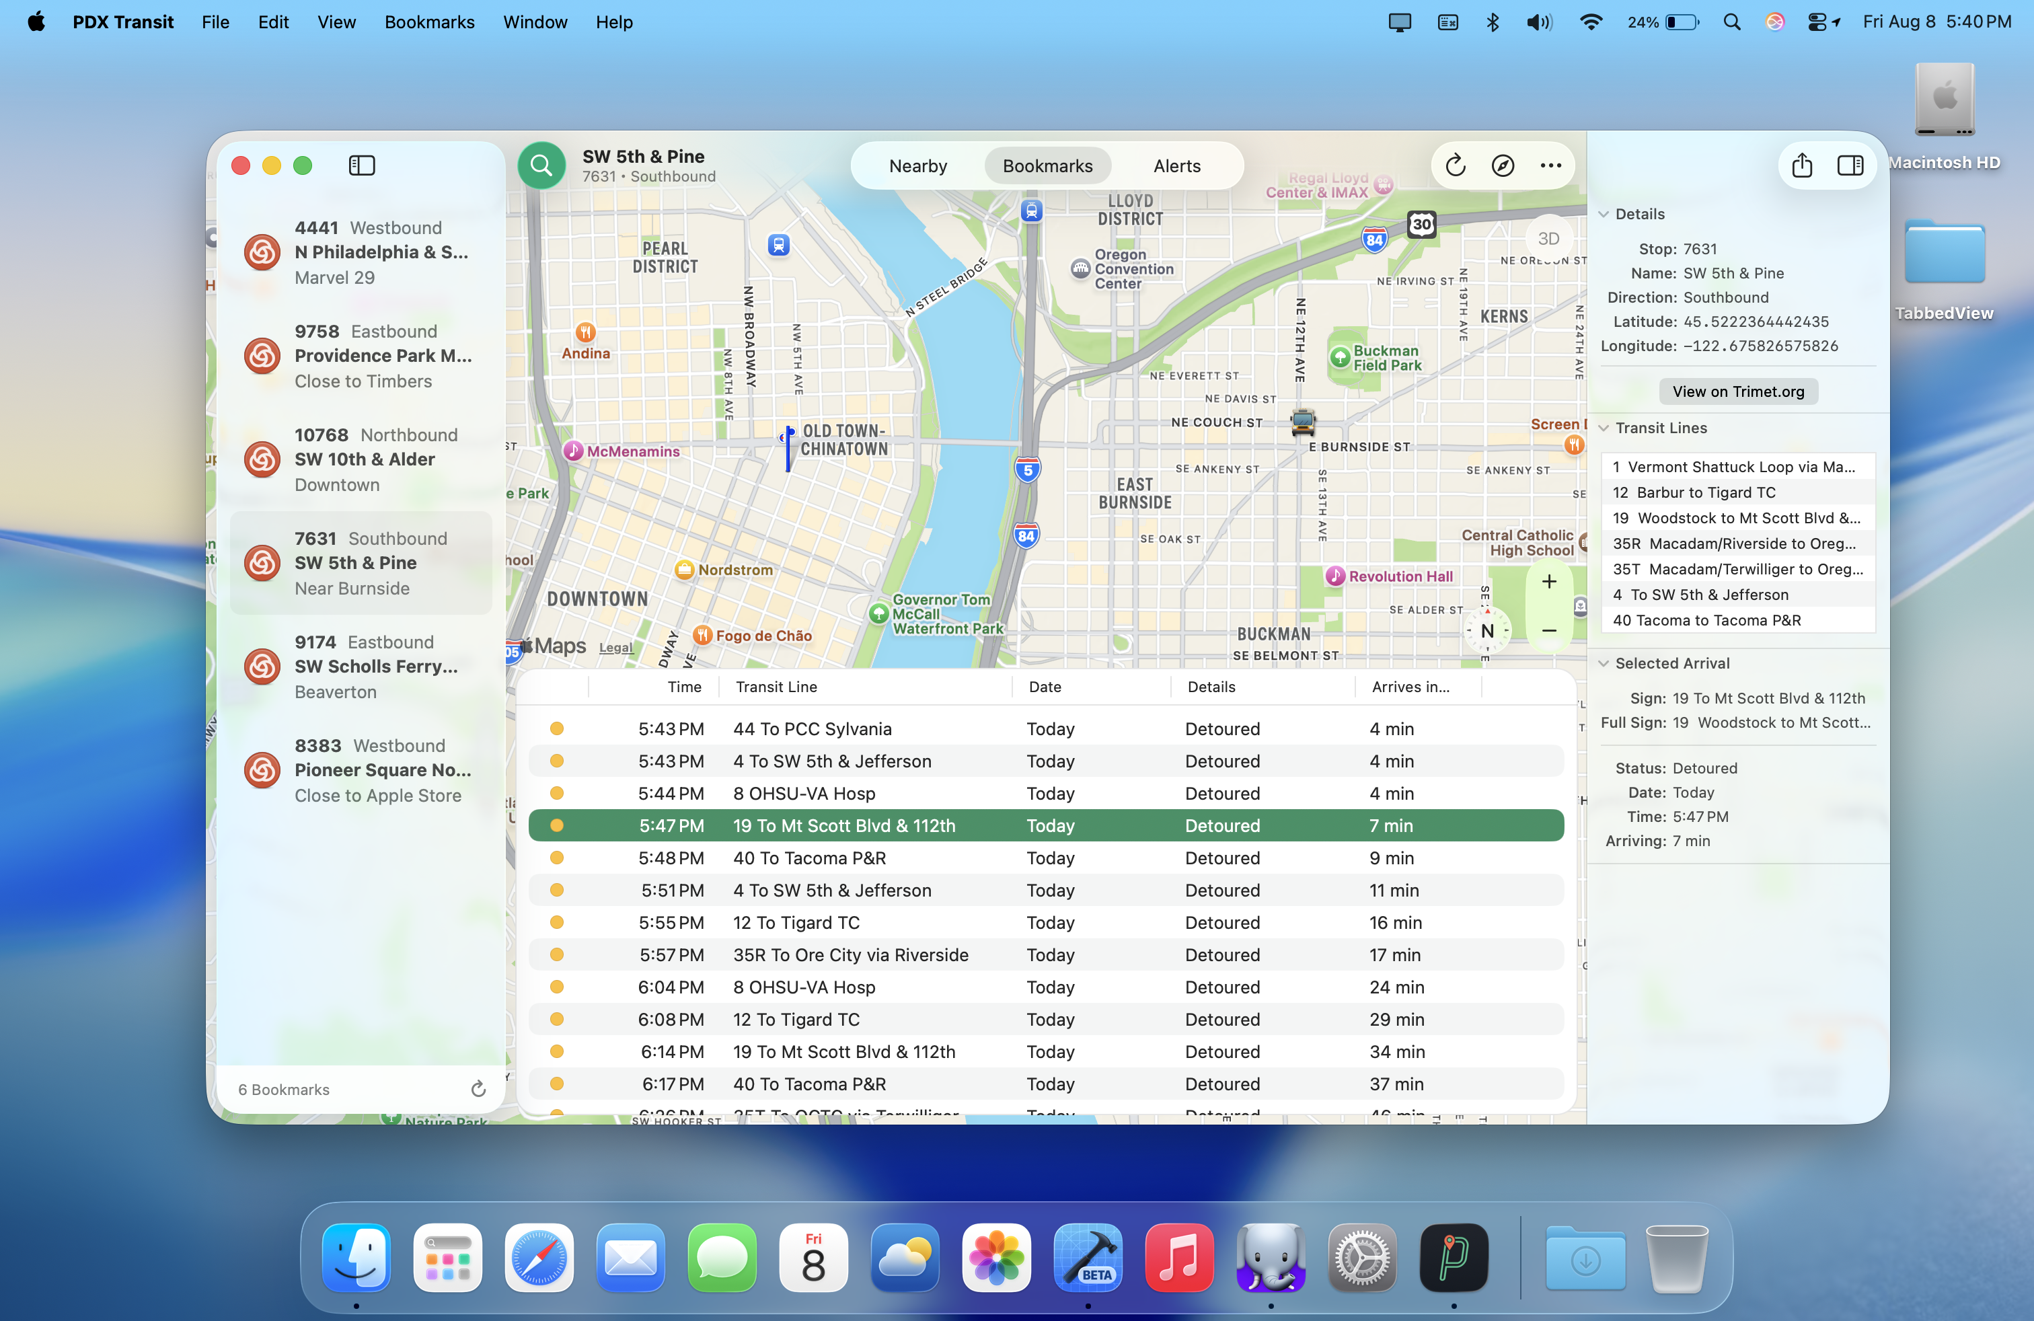Click the Nordstrom map pin
The width and height of the screenshot is (2034, 1321).
pos(683,569)
